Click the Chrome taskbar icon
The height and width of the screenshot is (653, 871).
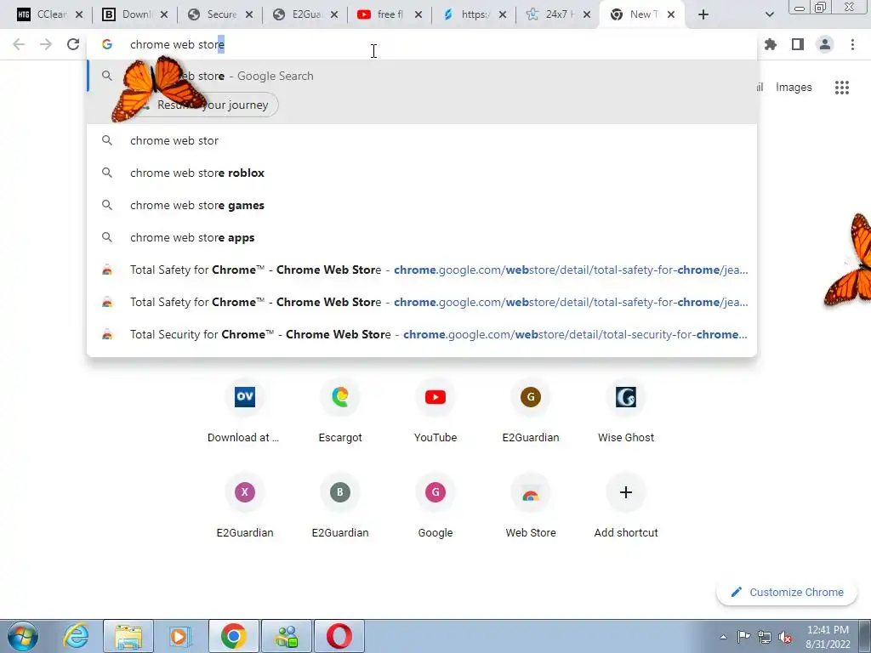click(x=233, y=636)
